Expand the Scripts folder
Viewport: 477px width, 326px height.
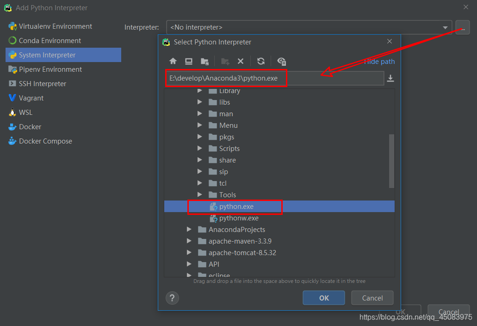(199, 148)
